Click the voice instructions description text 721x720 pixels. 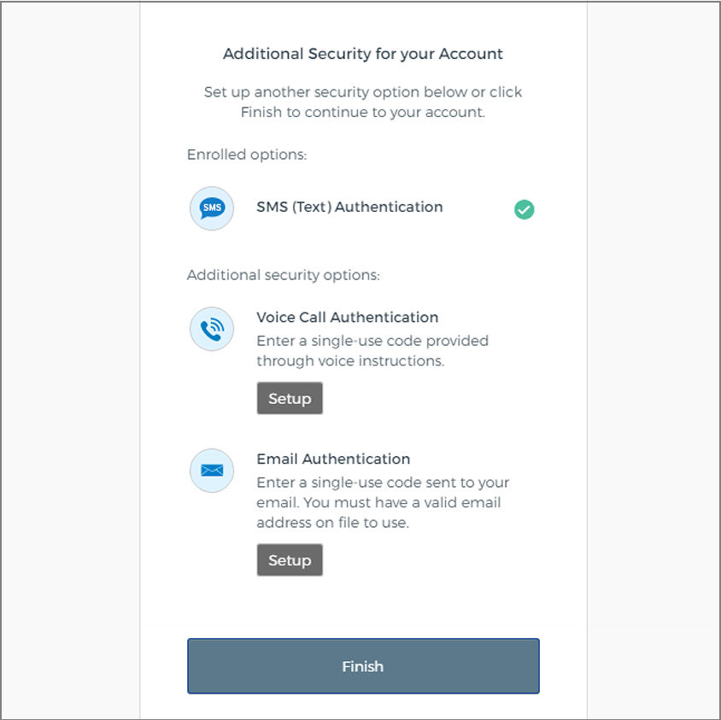tap(372, 350)
